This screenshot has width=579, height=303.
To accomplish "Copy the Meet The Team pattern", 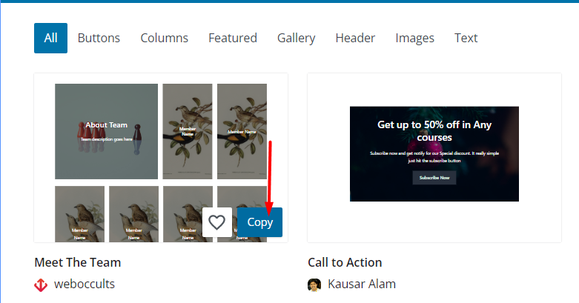I will tap(260, 222).
